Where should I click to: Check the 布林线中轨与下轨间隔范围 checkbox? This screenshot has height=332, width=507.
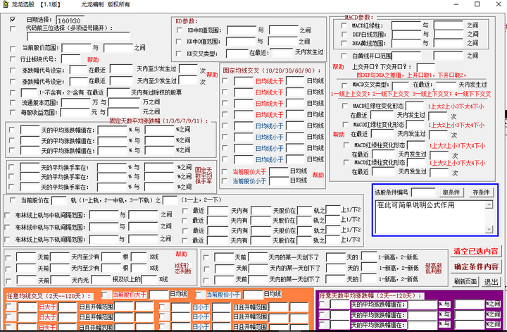[7, 228]
